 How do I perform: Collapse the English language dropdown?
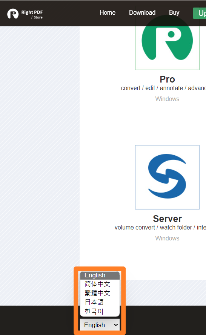coord(100,325)
